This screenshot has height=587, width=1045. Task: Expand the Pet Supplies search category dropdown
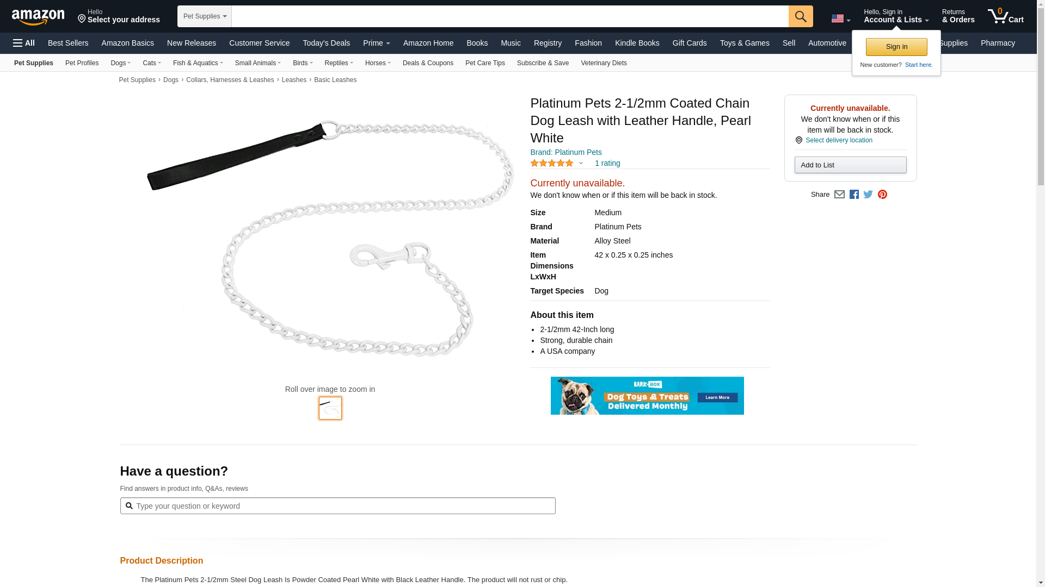205,16
